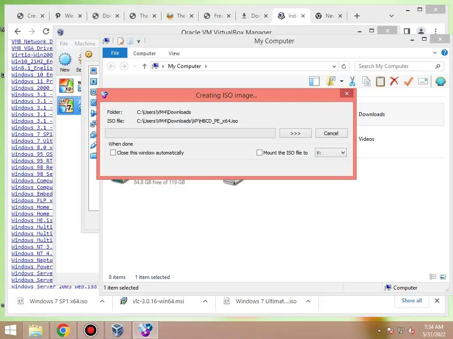Click the Classic Shell seashell settings icon
Viewport: 453px width, 339px height.
click(440, 81)
